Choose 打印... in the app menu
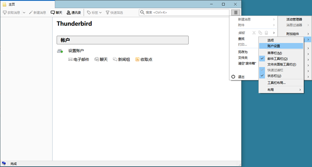 pos(243,44)
